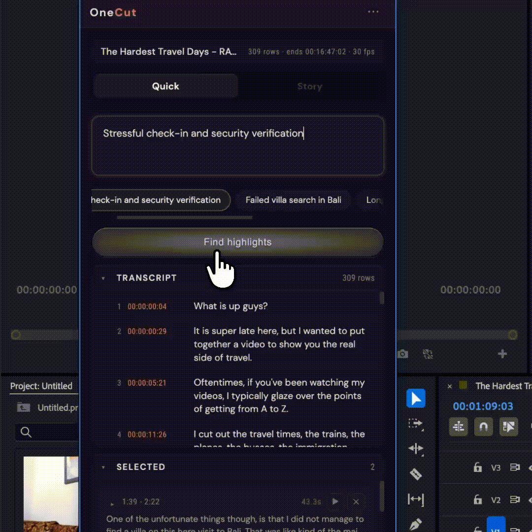532x532 pixels.
Task: Close the 'The Hardest Tr...' sequence tab
Action: 450,387
